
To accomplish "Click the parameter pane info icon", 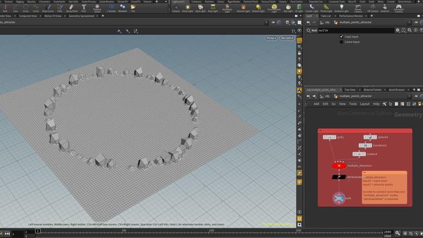I will coord(415,31).
